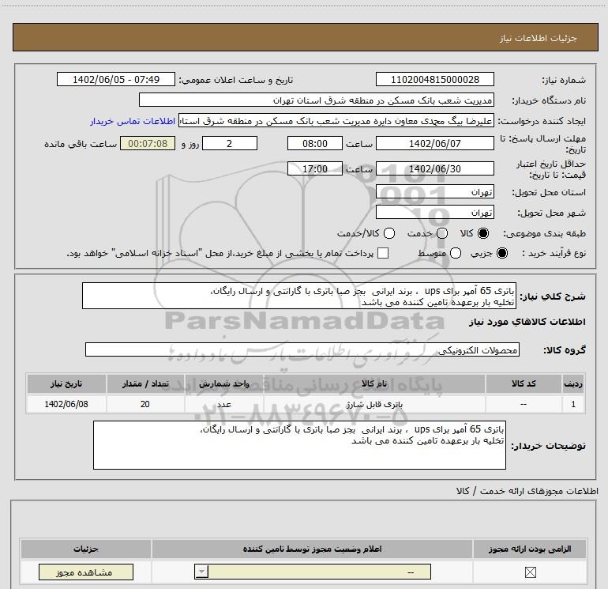The height and width of the screenshot is (589, 608).
Task: Click row number 1 in goods table
Action: pyautogui.click(x=573, y=404)
